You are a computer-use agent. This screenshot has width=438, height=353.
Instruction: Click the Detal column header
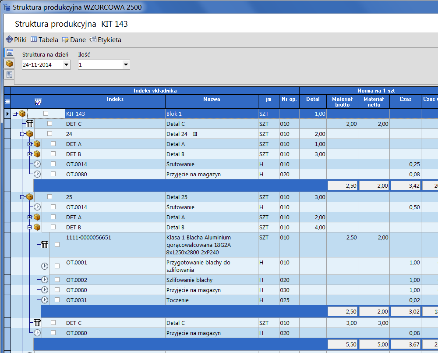pos(313,102)
